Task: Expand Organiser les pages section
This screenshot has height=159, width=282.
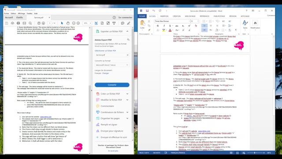Action: (x=127, y=118)
